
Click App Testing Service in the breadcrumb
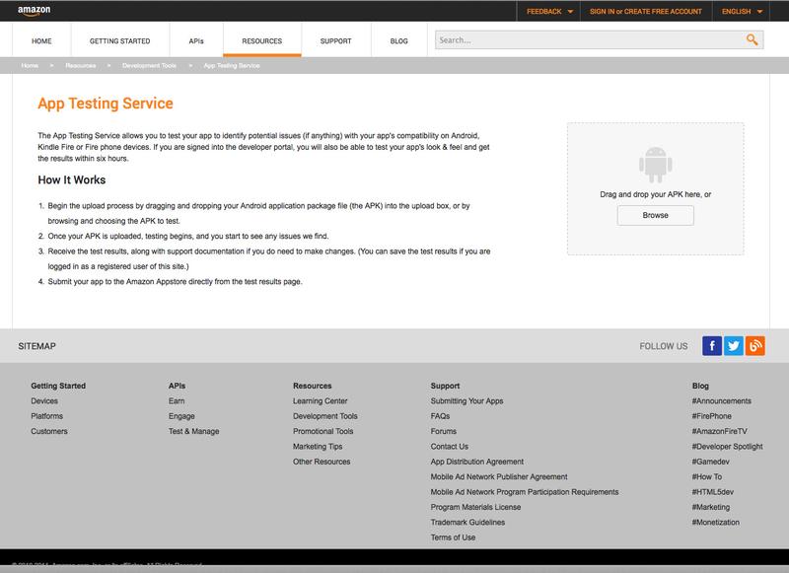tap(232, 65)
